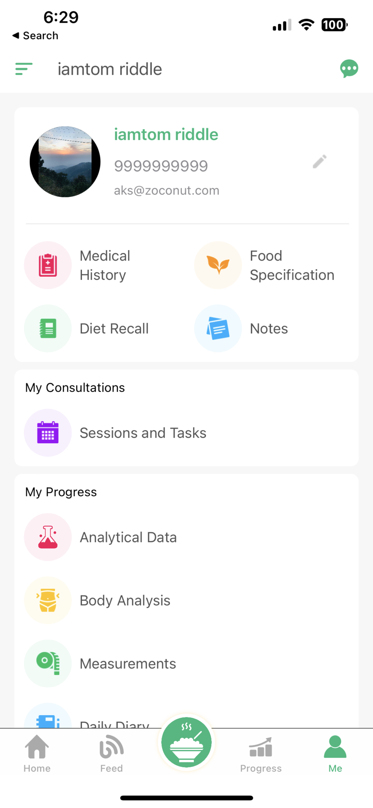Screen dimensions: 373x808
Task: Open the Analytical Data flask icon
Action: pos(48,537)
